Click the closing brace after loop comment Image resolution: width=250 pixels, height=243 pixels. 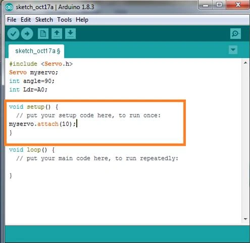(x=11, y=175)
